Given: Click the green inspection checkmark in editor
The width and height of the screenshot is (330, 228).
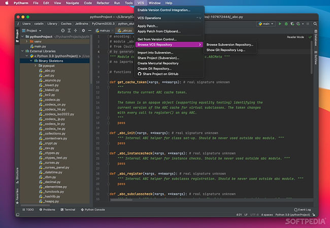Looking at the screenshot, I should [310, 37].
